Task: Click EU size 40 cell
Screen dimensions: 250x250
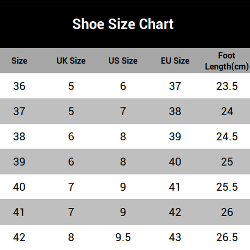Action: (x=175, y=162)
